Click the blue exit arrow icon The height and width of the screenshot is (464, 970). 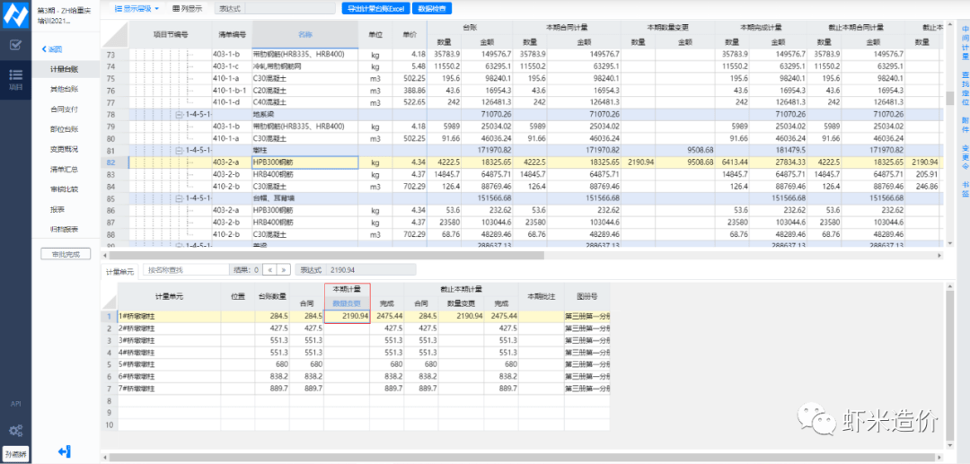[x=64, y=451]
